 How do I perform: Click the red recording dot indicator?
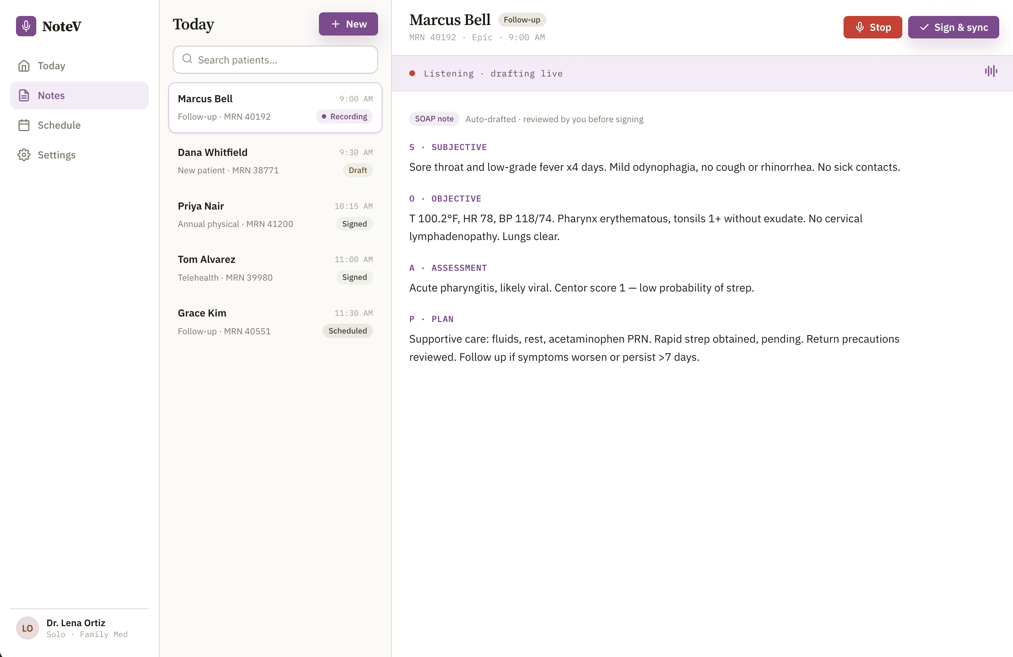pyautogui.click(x=412, y=73)
